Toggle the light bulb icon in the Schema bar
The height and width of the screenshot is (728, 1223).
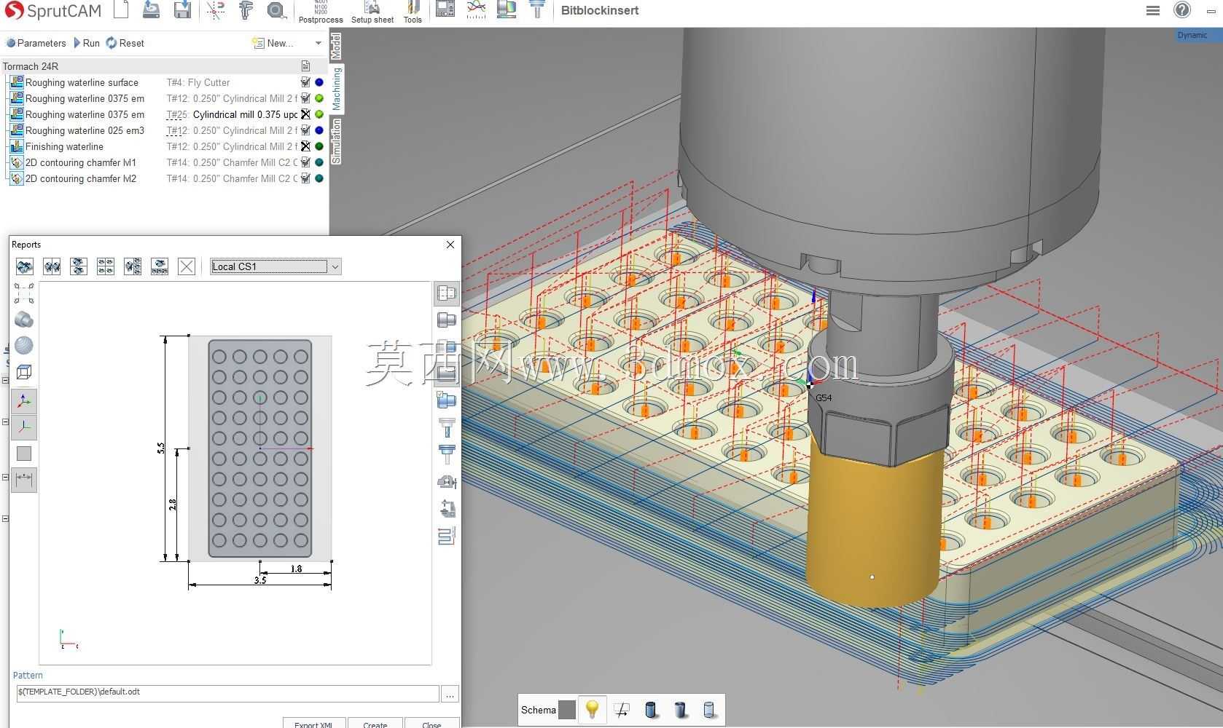[593, 710]
